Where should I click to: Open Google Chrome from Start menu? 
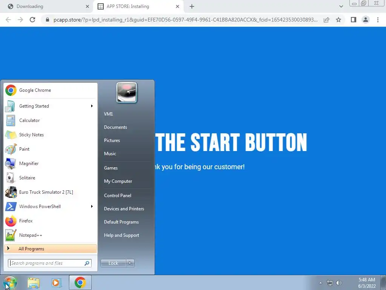tap(51, 90)
